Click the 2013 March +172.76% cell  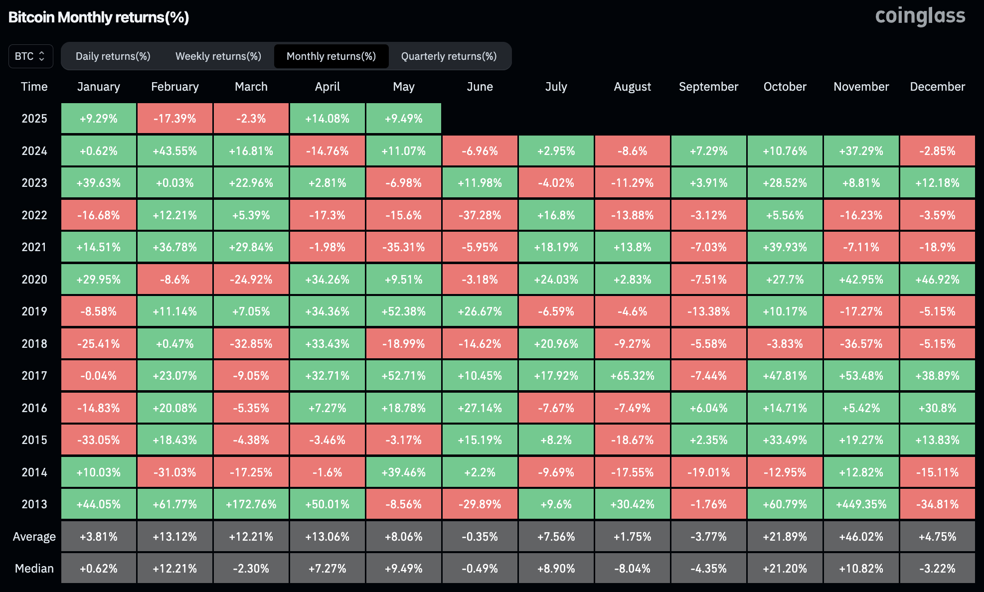point(251,504)
